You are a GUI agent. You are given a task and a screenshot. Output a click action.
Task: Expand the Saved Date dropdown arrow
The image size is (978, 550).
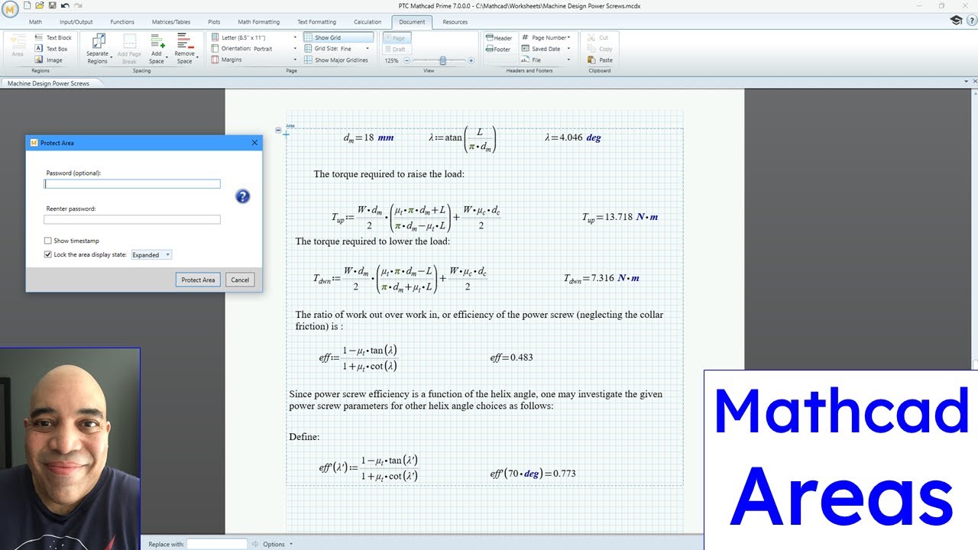point(569,49)
